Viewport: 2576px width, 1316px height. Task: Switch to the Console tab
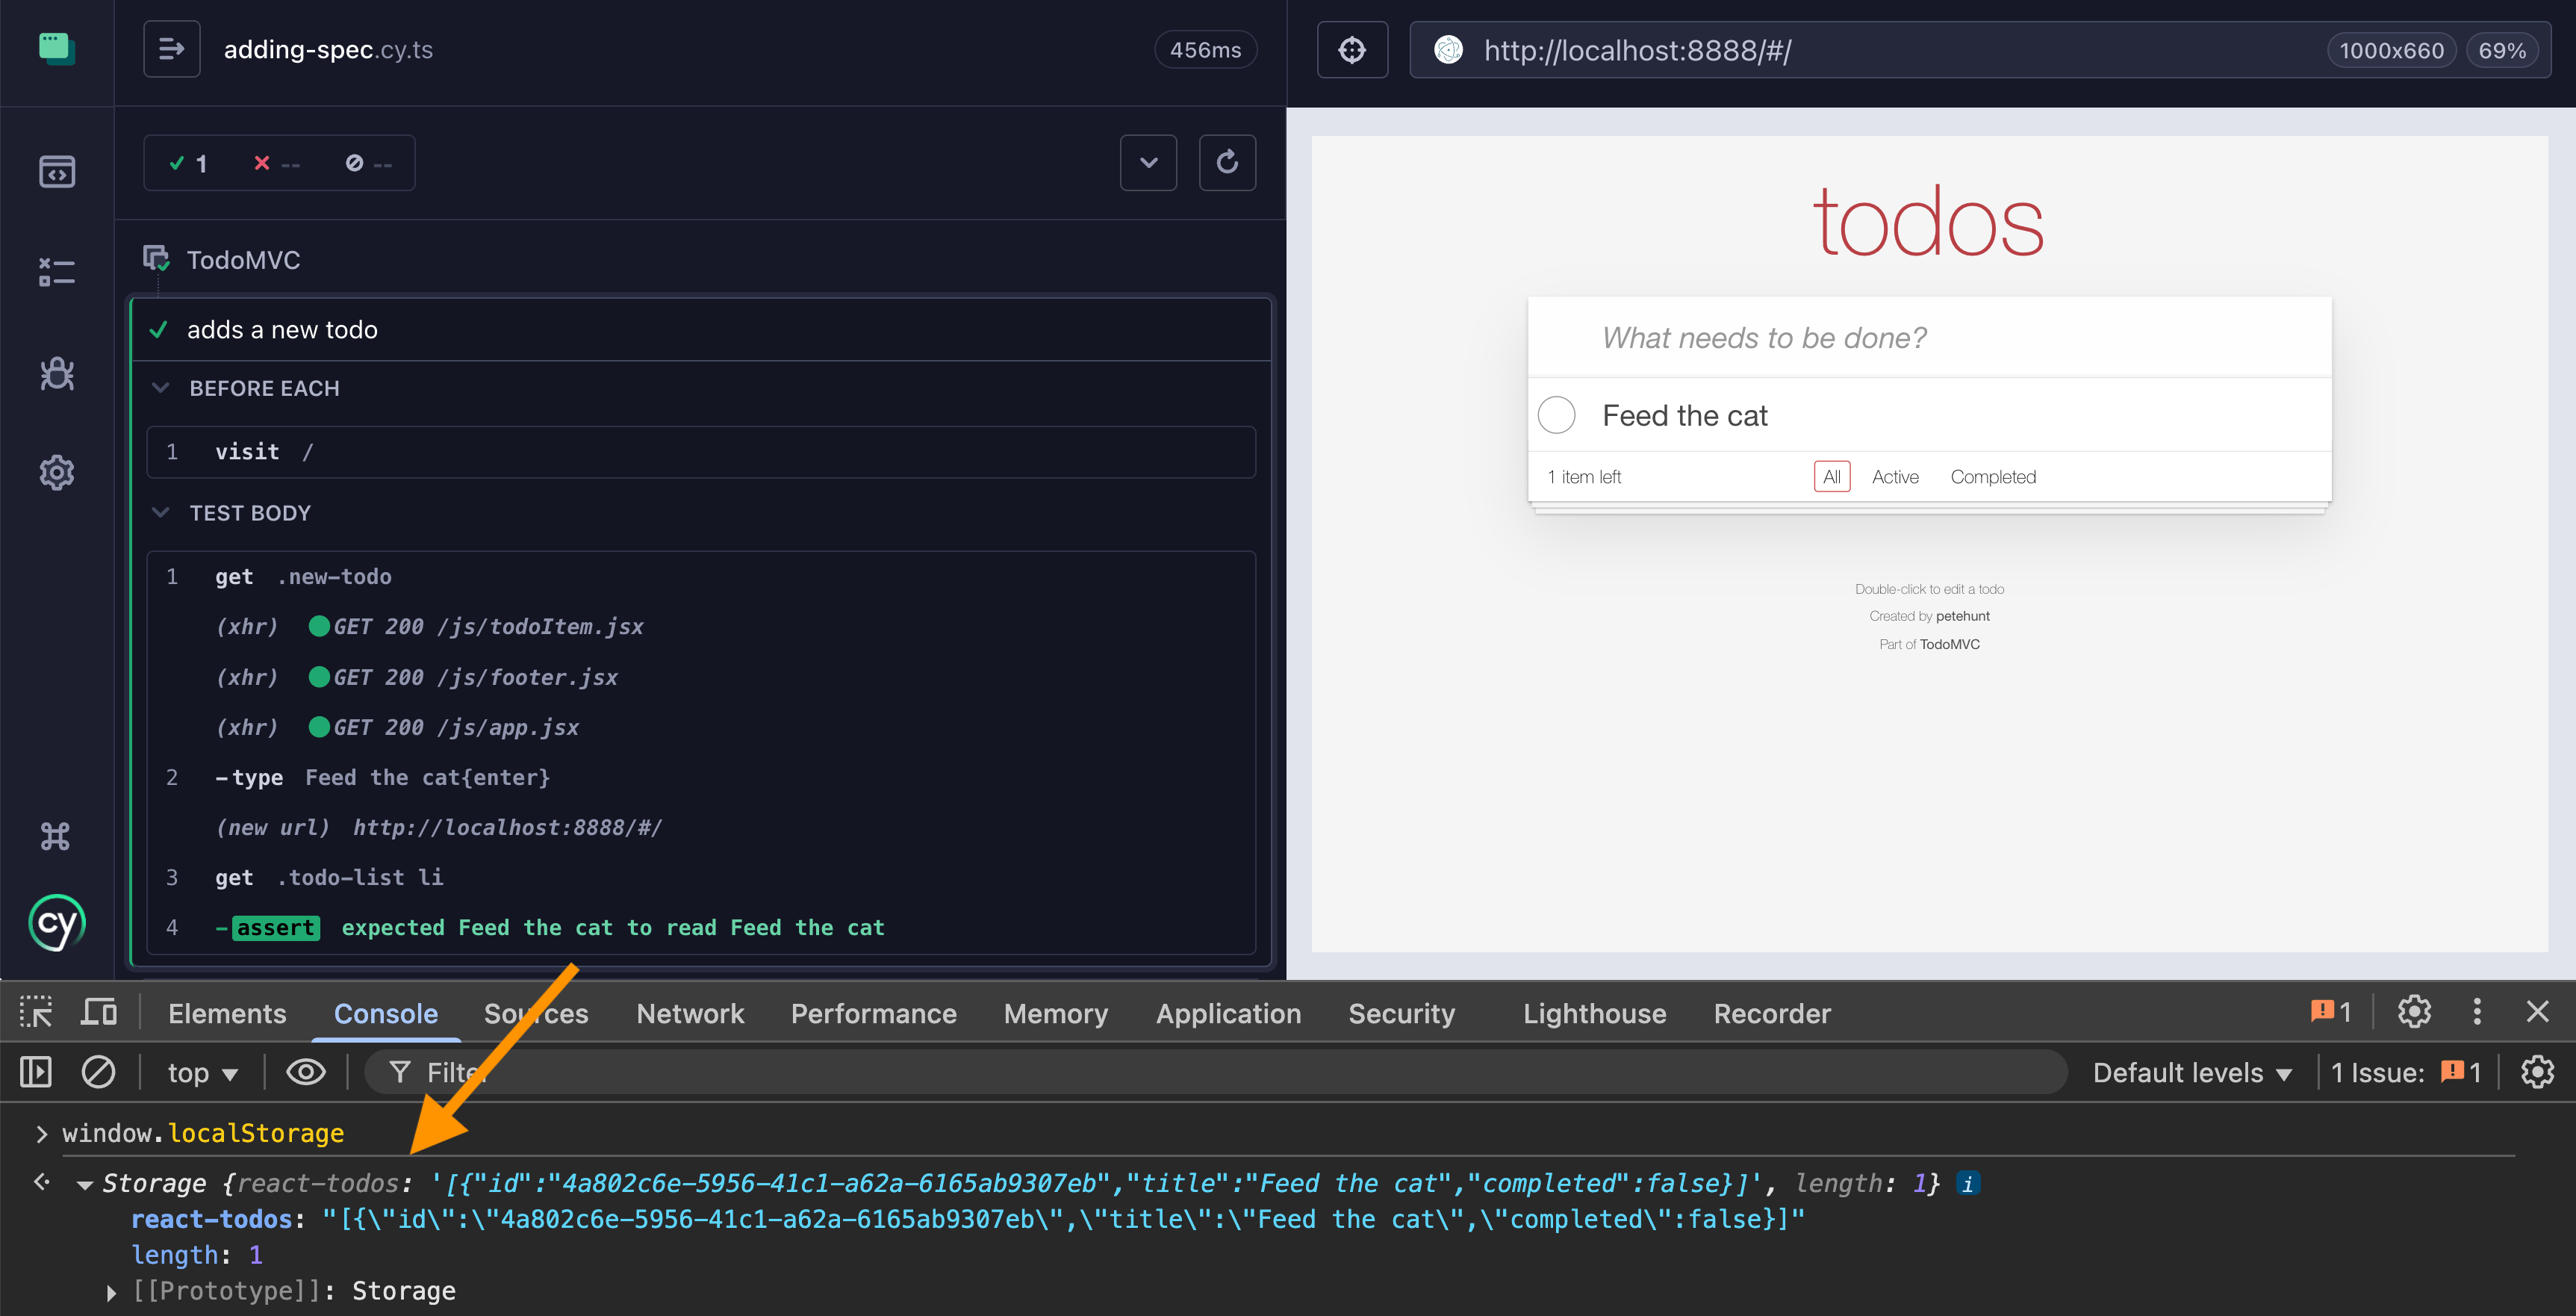[386, 1013]
